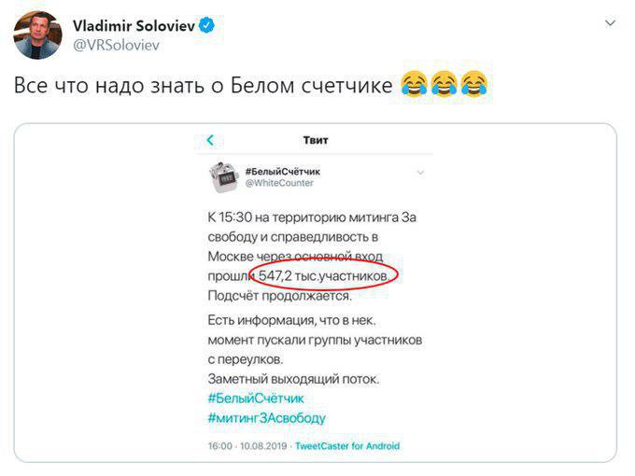Click the tweet text about Белом счетчике
Image resolution: width=635 pixels, height=476 pixels.
(202, 87)
